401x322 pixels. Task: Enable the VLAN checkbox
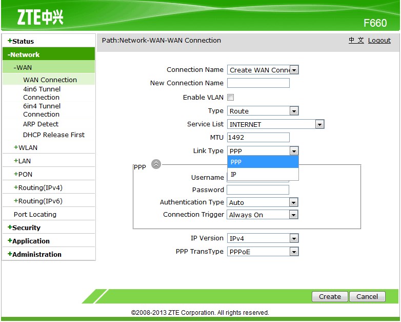point(231,98)
